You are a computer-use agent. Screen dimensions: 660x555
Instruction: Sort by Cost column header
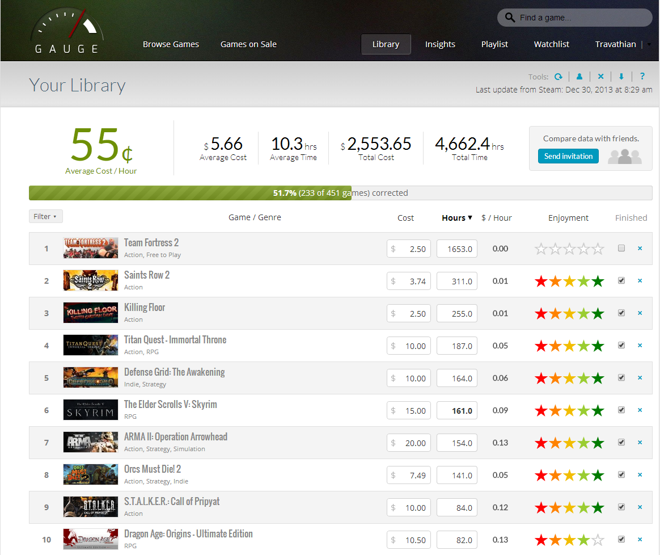point(405,218)
